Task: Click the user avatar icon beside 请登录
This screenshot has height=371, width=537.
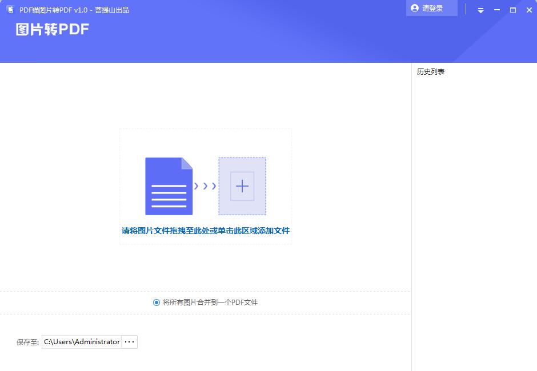Action: click(x=414, y=9)
